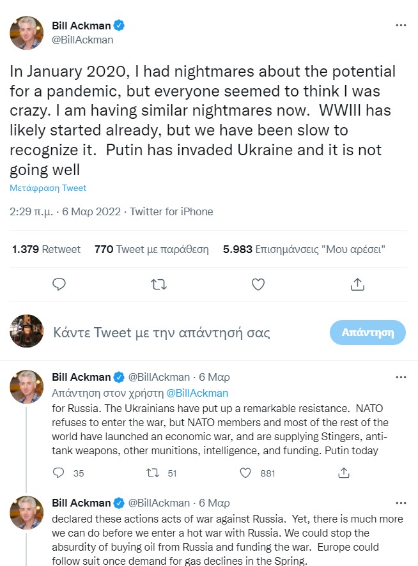Screen dimensions: 418x566
Task: Click the Μετάφραση Tweet translate link
Action: [x=48, y=188]
